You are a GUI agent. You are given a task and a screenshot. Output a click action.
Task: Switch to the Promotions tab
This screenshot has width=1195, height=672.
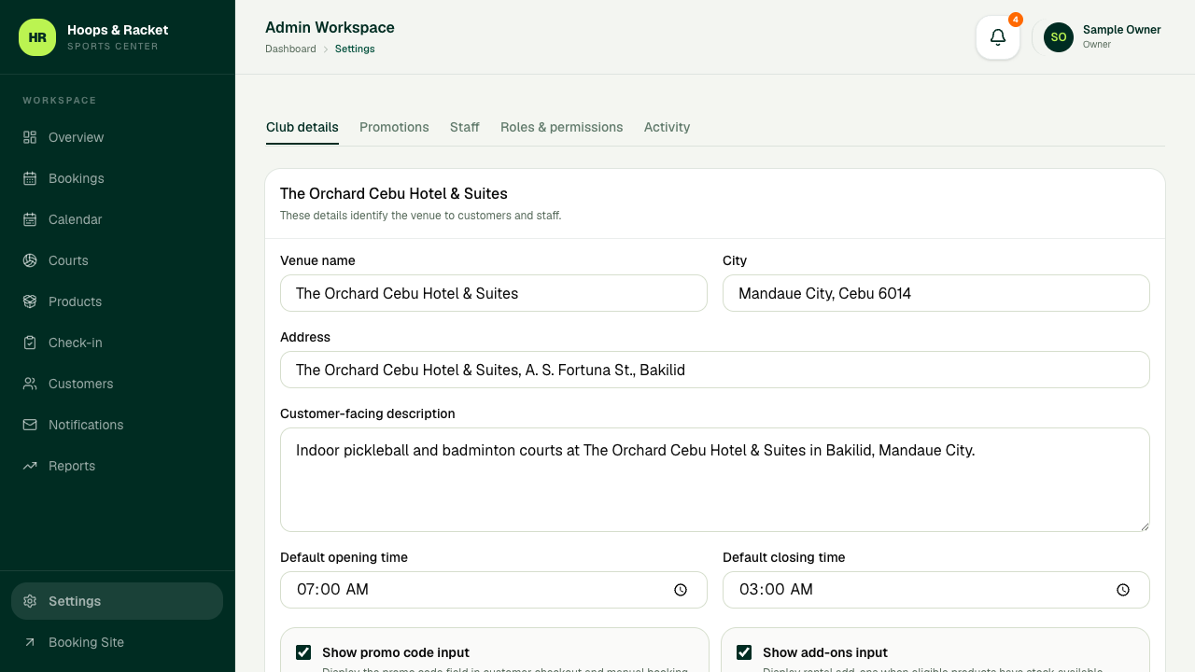pyautogui.click(x=394, y=127)
